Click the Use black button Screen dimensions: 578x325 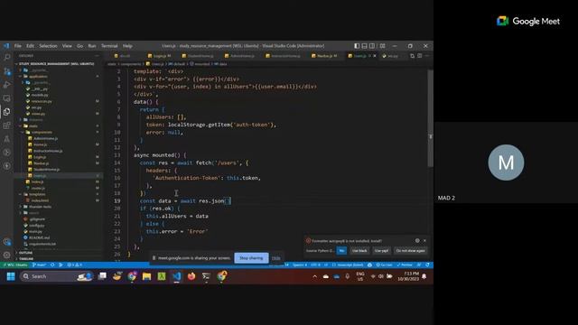[359, 251]
